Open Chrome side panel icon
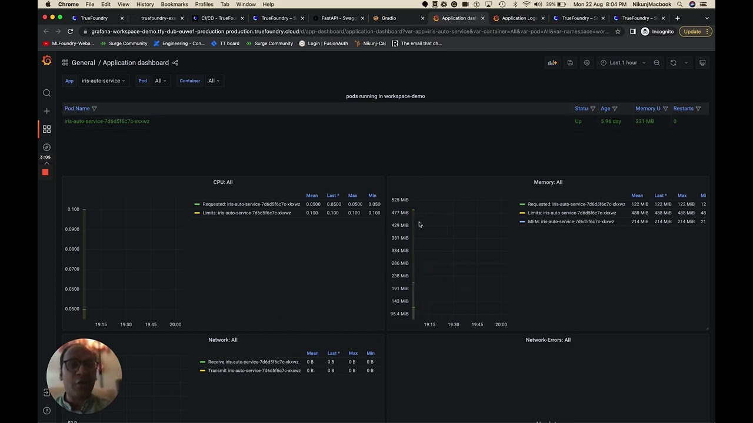The width and height of the screenshot is (753, 423). point(633,32)
